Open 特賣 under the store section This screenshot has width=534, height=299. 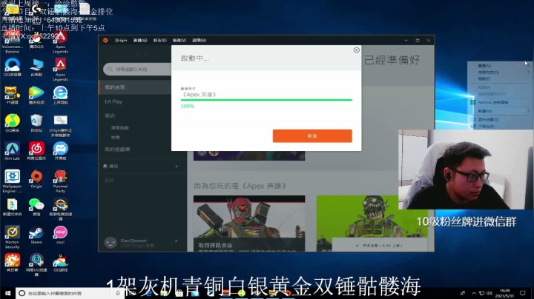point(116,137)
